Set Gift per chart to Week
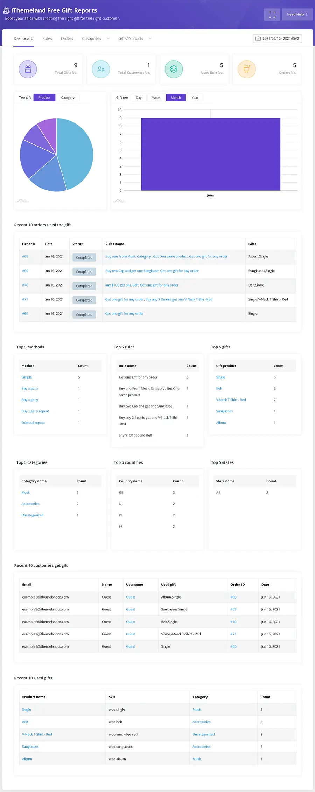This screenshot has width=315, height=792. click(x=156, y=98)
